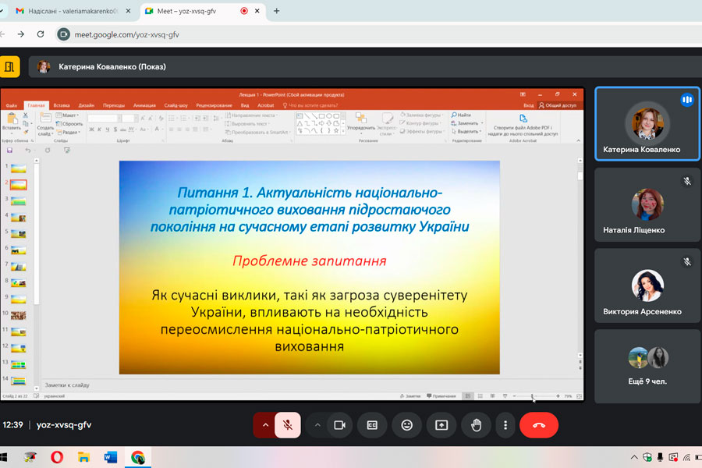Select Наталія Ліщенко participant tile
Screen dimensions: 702x468
click(x=647, y=204)
